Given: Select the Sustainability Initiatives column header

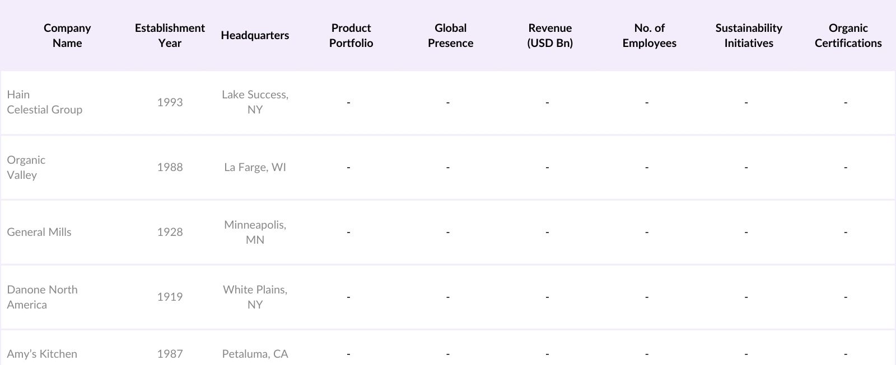Looking at the screenshot, I should 749,35.
